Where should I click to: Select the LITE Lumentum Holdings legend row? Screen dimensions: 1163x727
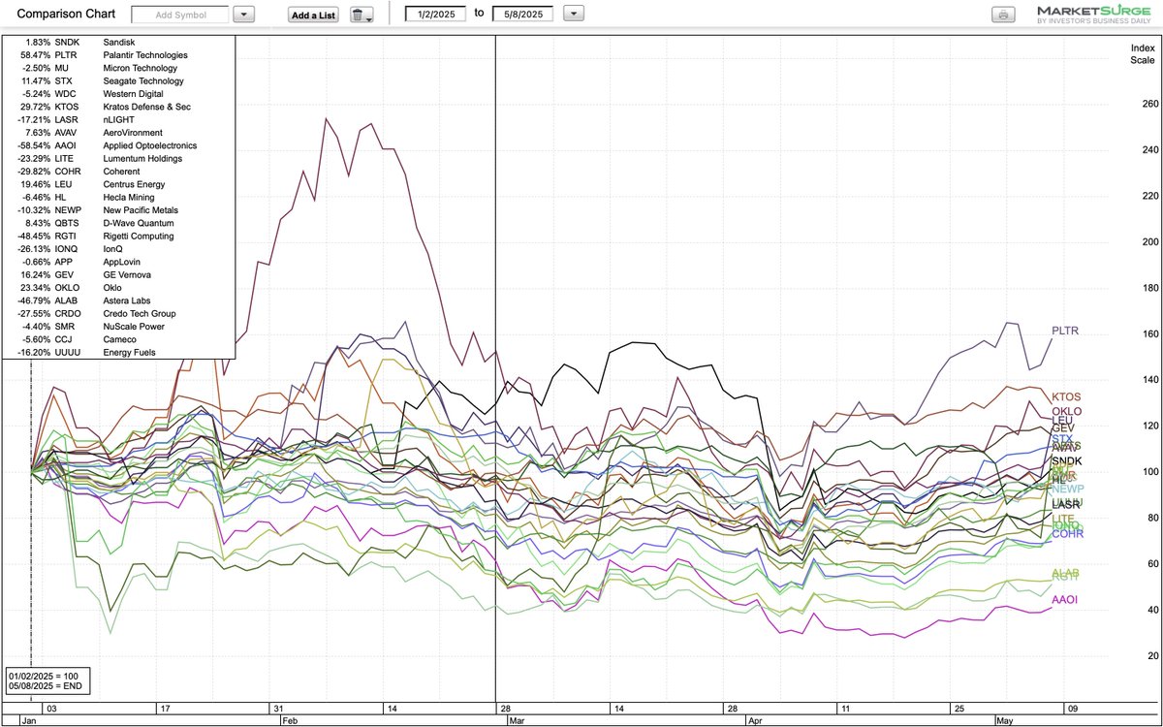[x=117, y=158]
